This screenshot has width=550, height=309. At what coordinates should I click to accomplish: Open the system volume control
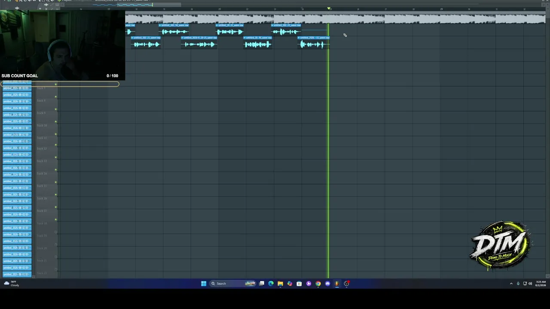point(530,283)
